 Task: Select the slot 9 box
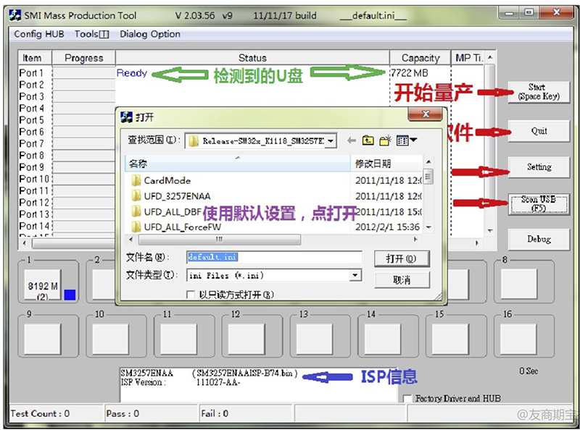tap(43, 338)
